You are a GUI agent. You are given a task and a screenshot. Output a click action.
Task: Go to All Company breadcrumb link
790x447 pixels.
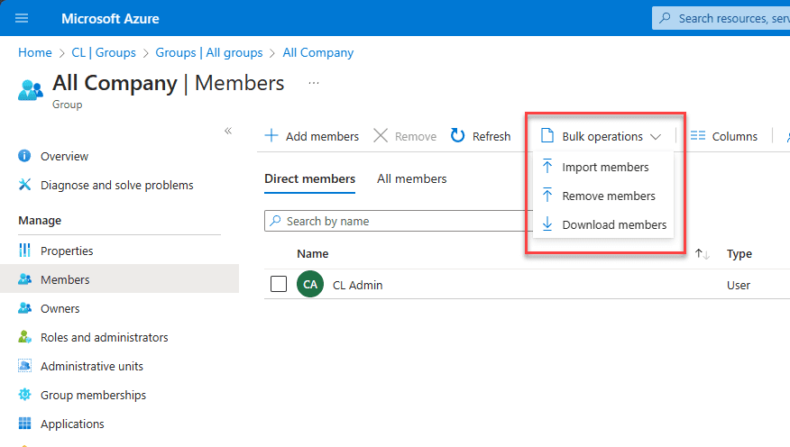[318, 53]
